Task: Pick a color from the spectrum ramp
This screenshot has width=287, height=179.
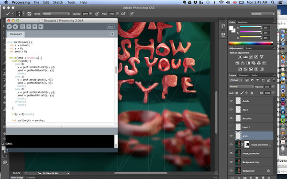Action: point(251,43)
